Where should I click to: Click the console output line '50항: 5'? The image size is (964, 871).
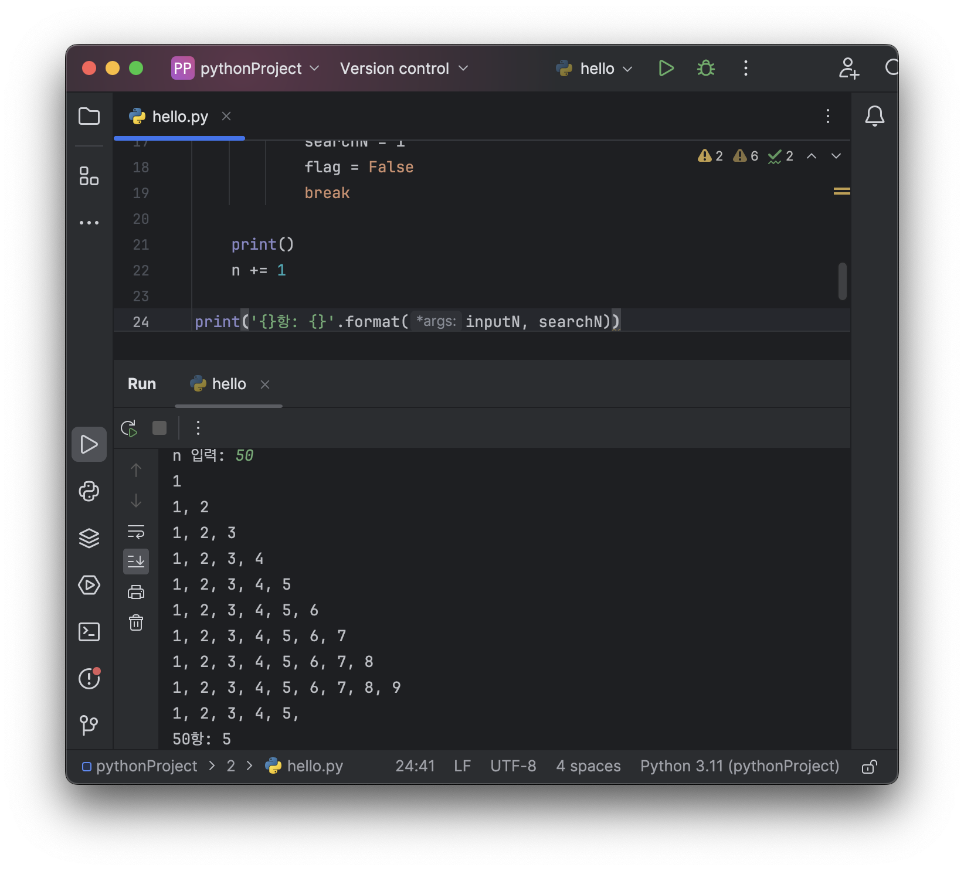pos(202,739)
